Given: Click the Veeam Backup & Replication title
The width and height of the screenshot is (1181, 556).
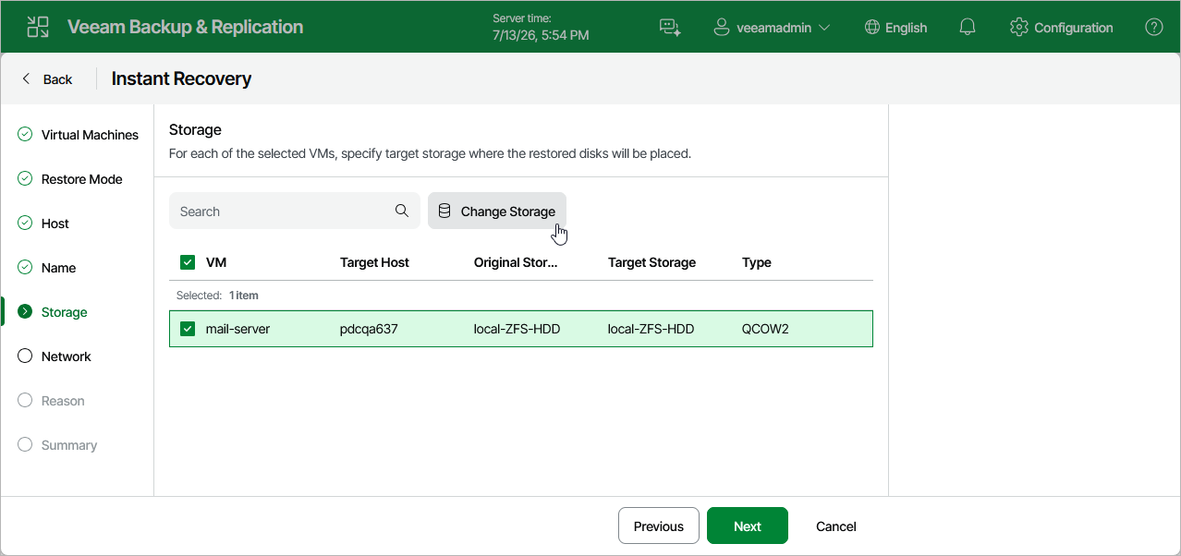Looking at the screenshot, I should coord(185,27).
